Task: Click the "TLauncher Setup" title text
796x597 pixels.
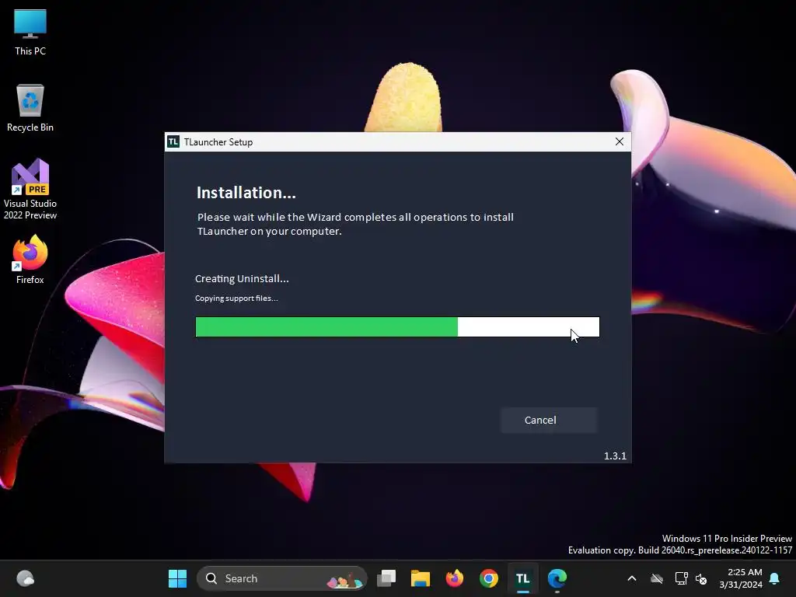Action: 218,142
